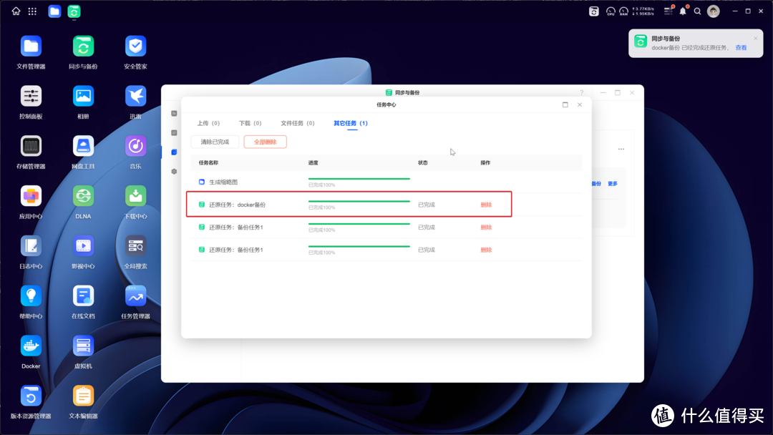Open 日志中心 app
This screenshot has width=773, height=435.
(x=31, y=246)
